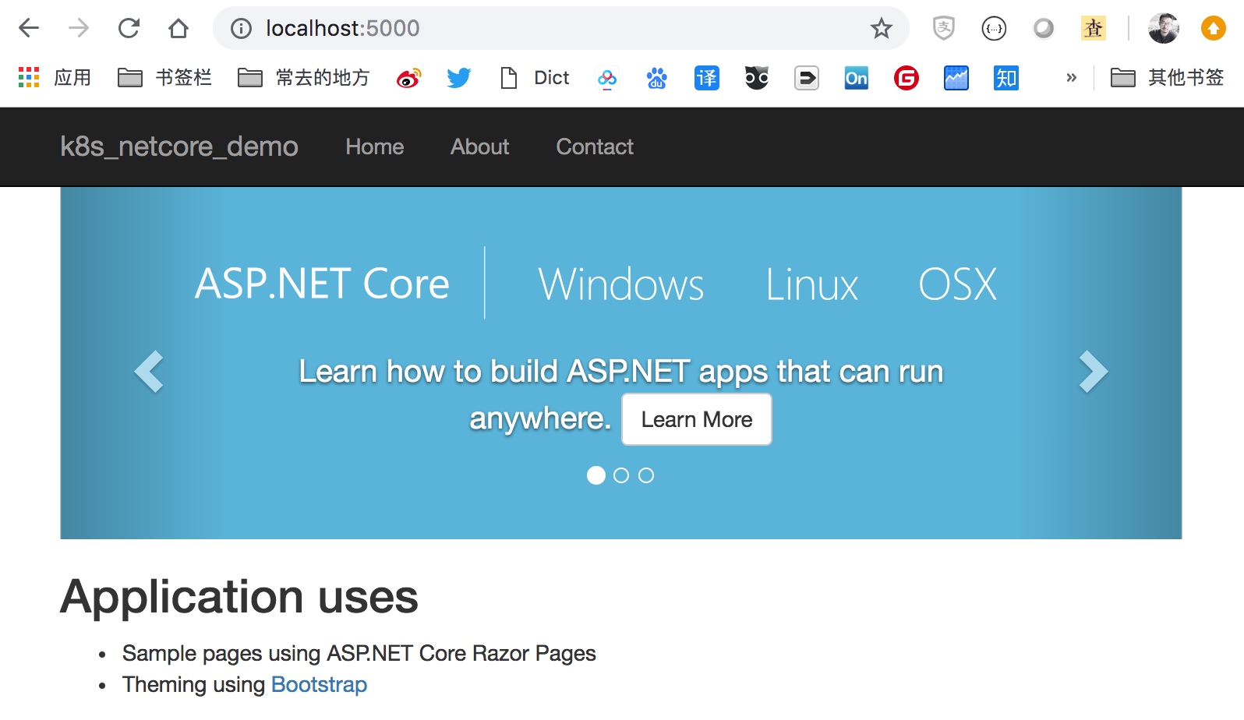
Task: Click the grey circle extension icon
Action: coord(1044,29)
